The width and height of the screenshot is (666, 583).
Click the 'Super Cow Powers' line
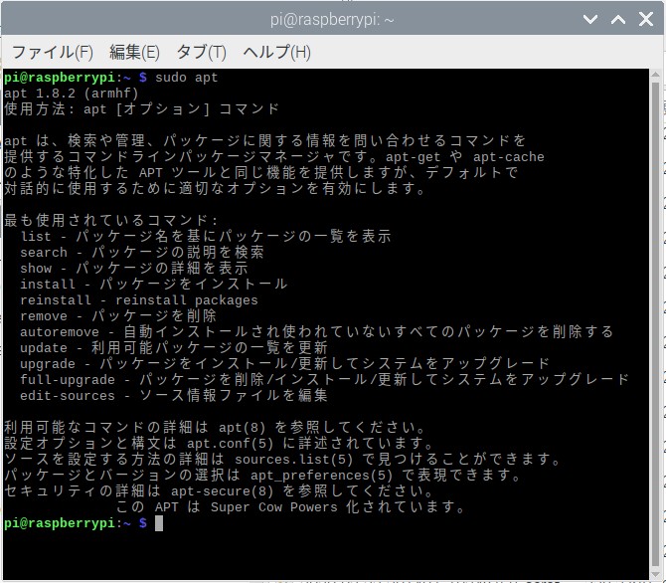coord(290,506)
